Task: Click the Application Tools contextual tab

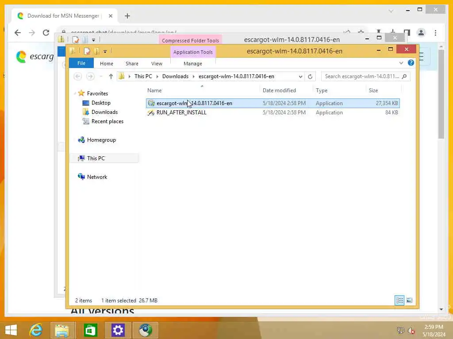Action: [x=193, y=52]
